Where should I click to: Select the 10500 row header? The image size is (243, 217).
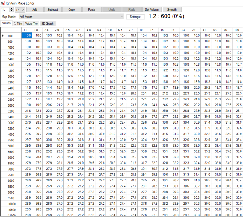point(11,210)
